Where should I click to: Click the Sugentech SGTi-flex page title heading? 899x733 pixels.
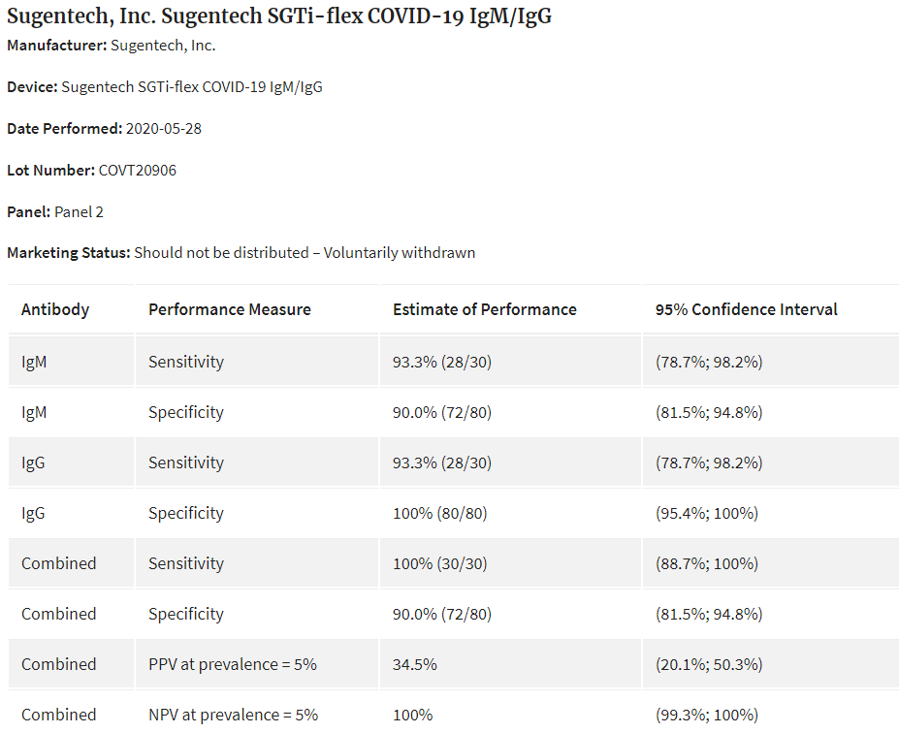pyautogui.click(x=279, y=16)
